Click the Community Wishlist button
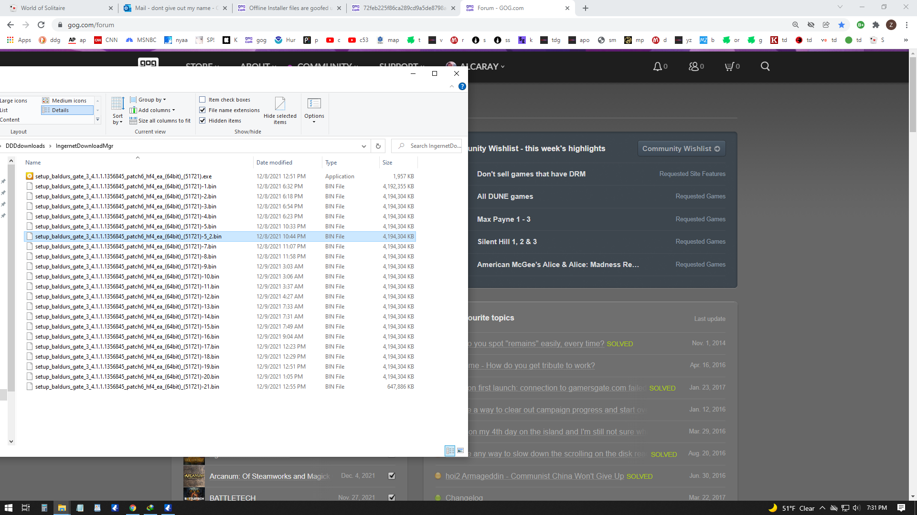917x515 pixels. pyautogui.click(x=682, y=149)
